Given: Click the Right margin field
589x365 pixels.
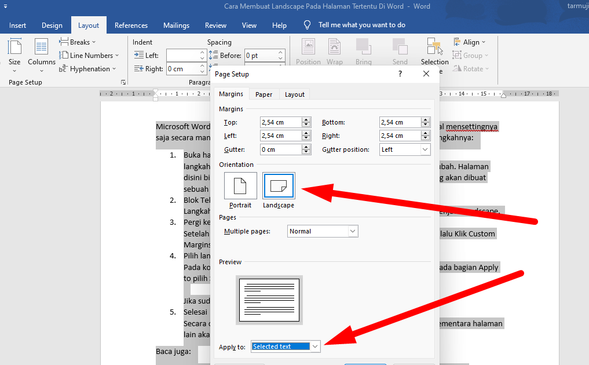Looking at the screenshot, I should point(400,136).
